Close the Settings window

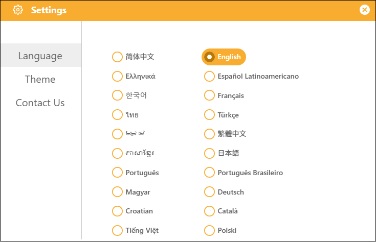point(364,10)
